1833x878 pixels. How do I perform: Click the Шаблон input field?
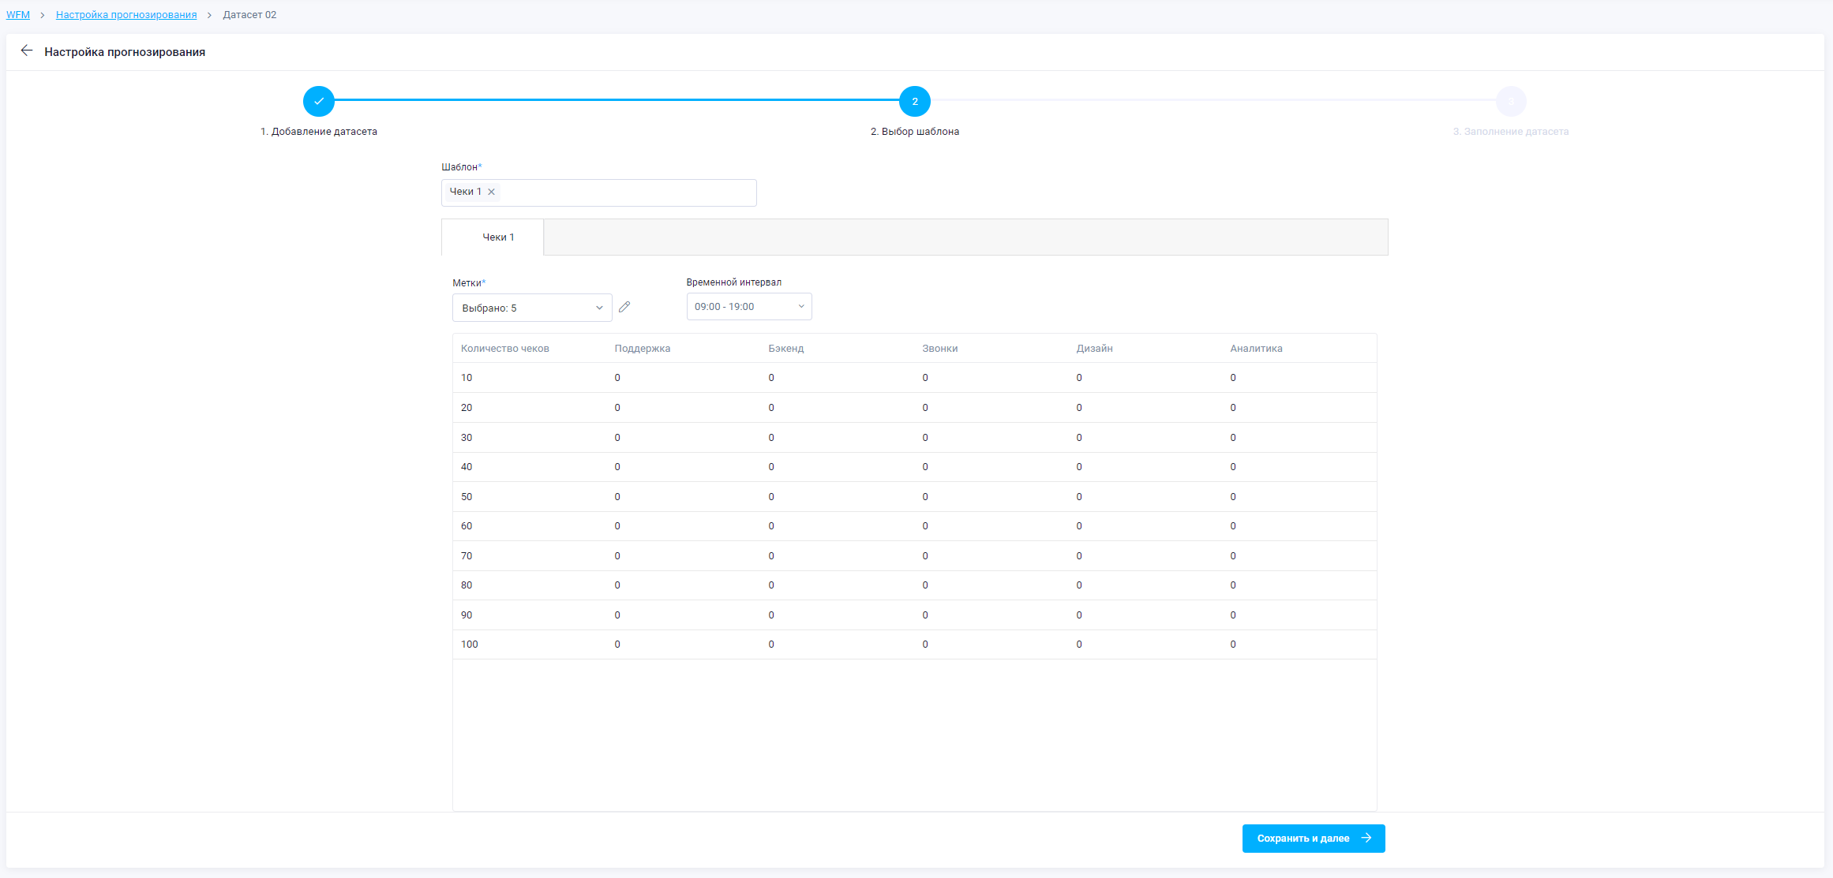(599, 192)
